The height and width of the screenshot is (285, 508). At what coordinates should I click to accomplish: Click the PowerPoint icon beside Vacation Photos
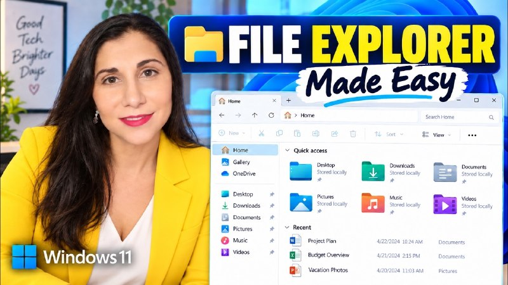[295, 270]
